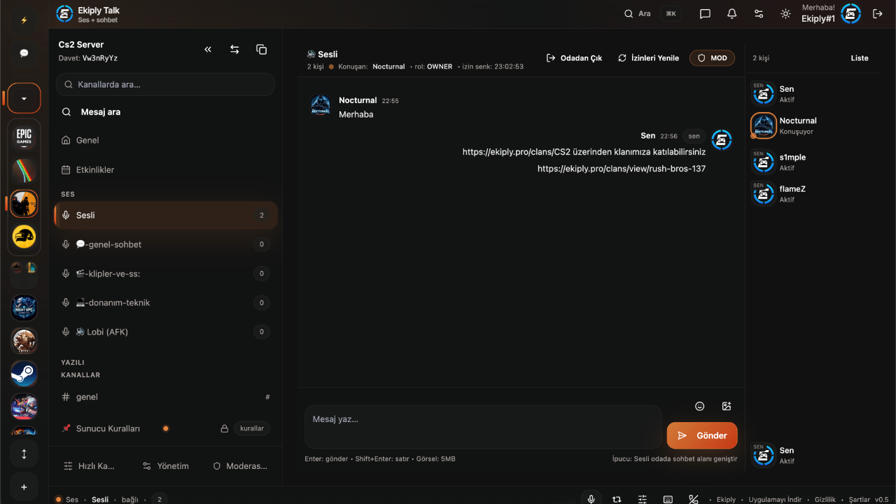Screen dimensions: 896x504
Task: Go to the Genel home entry
Action: pos(165,140)
